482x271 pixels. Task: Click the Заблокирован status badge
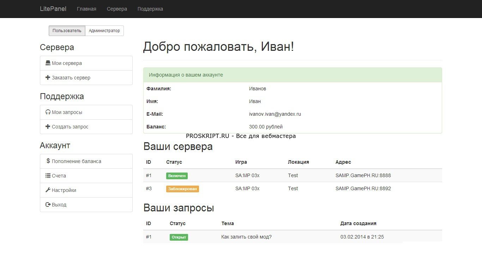pyautogui.click(x=182, y=189)
